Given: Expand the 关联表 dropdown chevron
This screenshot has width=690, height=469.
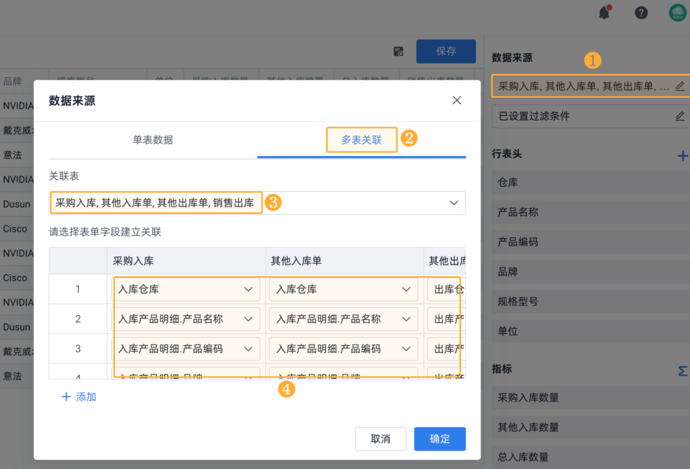Looking at the screenshot, I should 454,203.
